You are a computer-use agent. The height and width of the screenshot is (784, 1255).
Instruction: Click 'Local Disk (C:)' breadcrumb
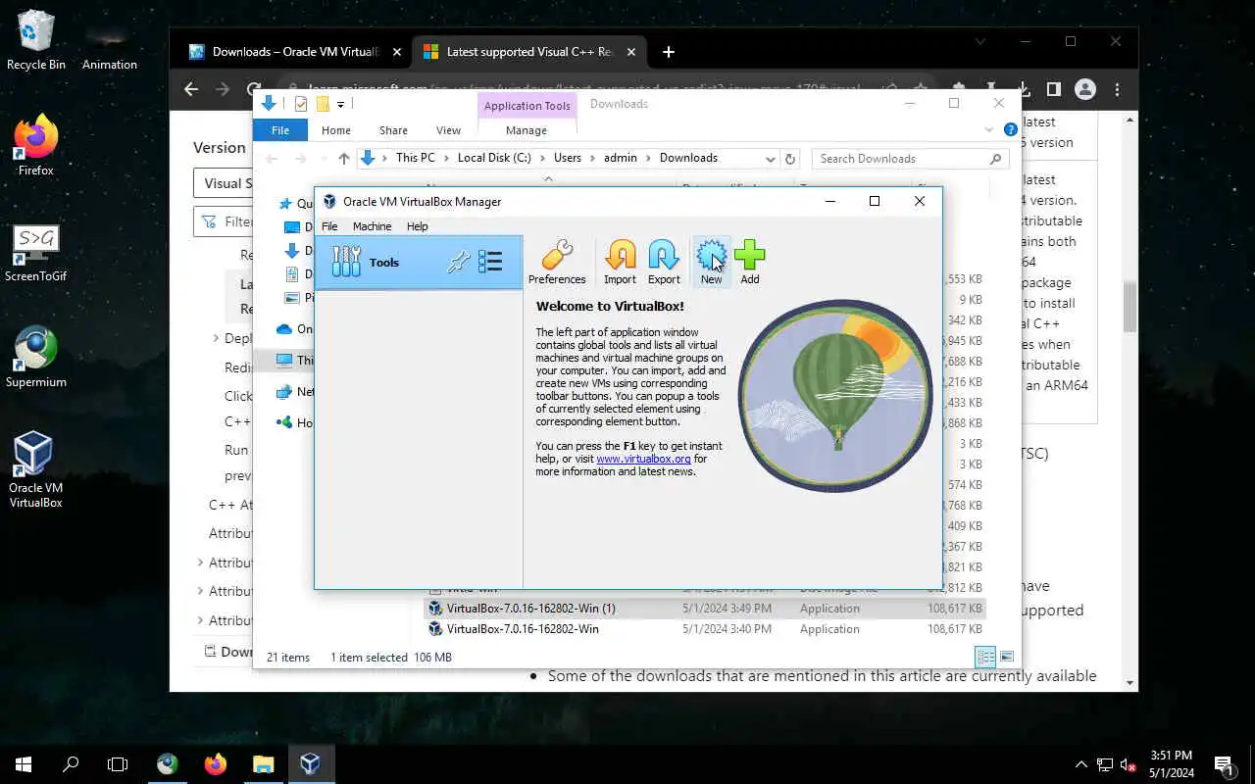[494, 158]
